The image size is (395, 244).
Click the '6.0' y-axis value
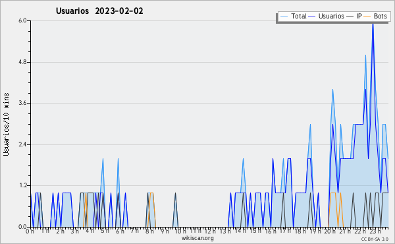(x=22, y=20)
